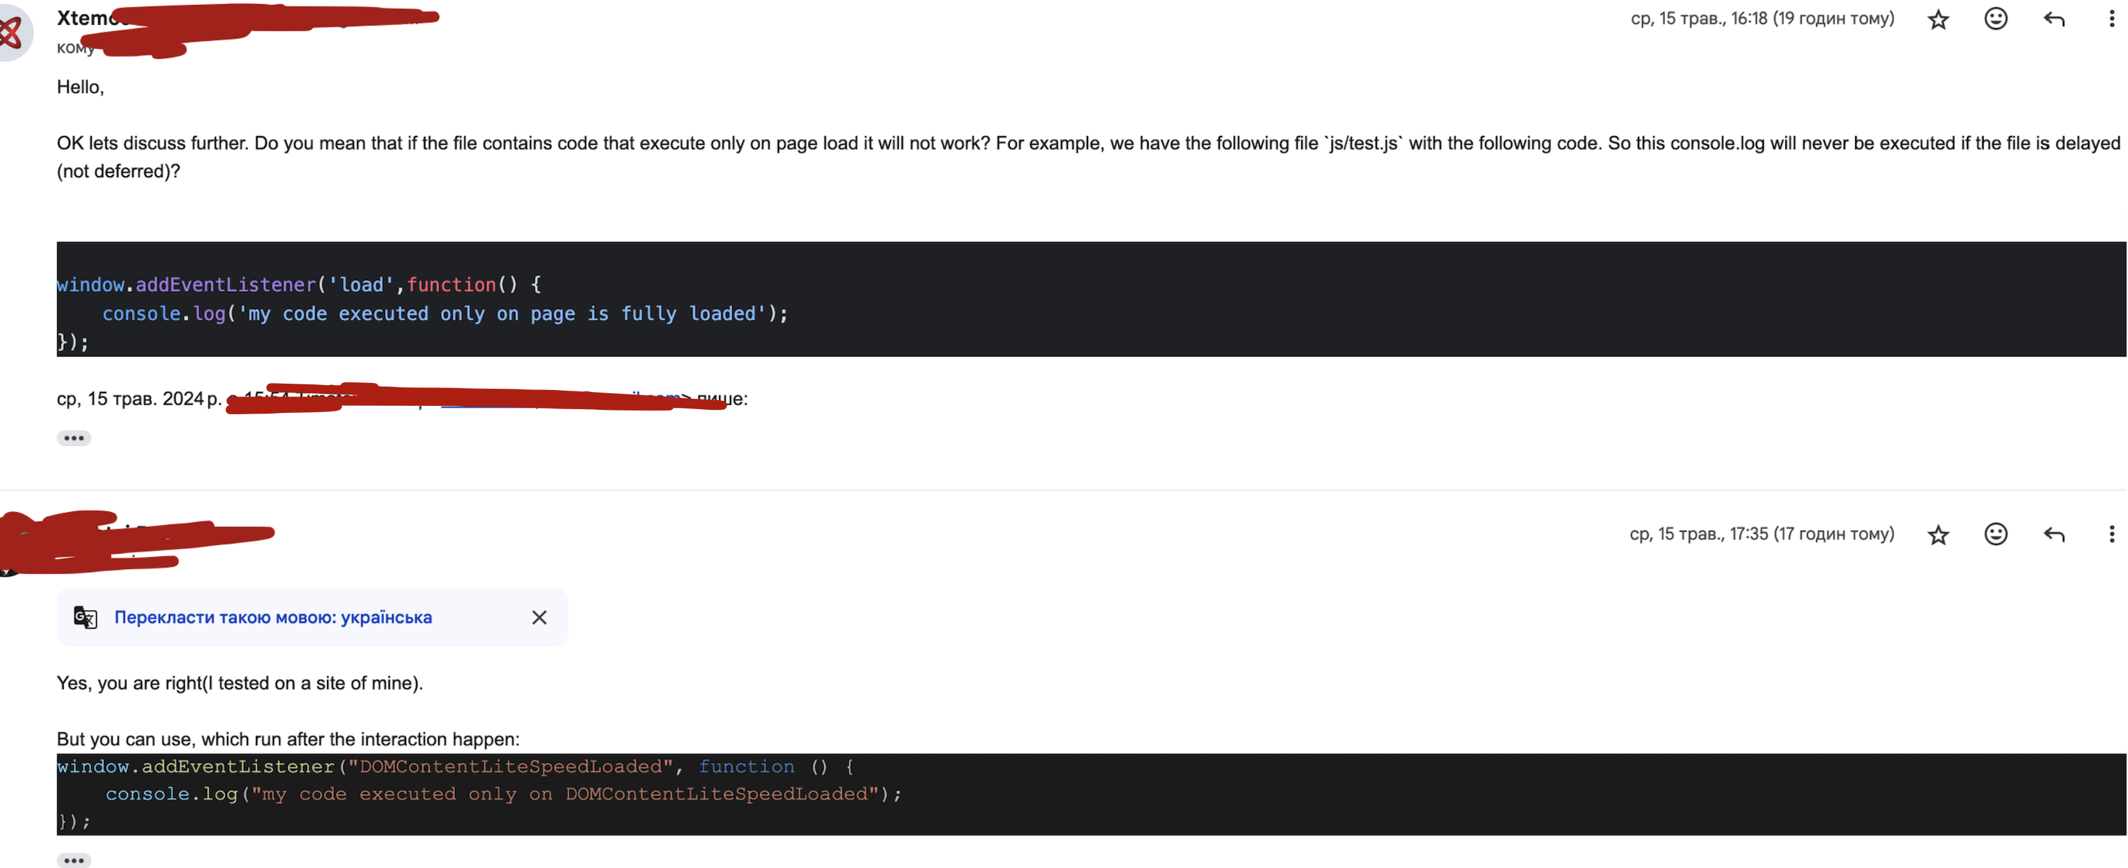
Task: Show recipient details next to 'кому'
Action: [75, 48]
